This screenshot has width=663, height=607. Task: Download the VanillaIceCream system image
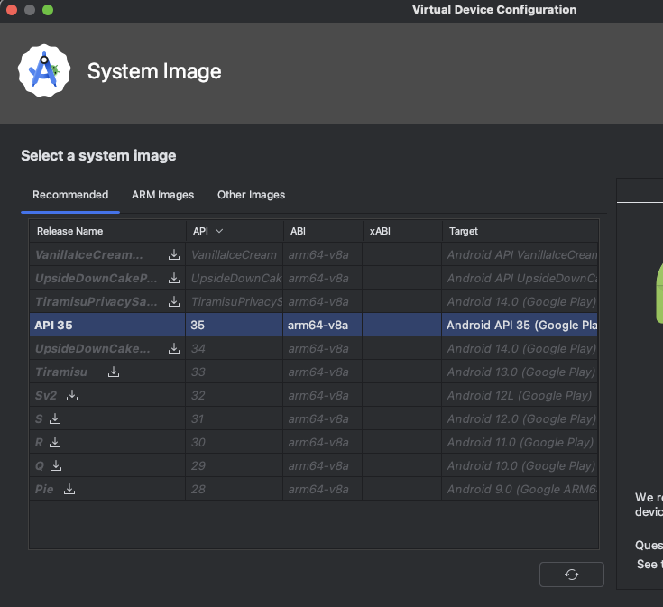tap(174, 254)
